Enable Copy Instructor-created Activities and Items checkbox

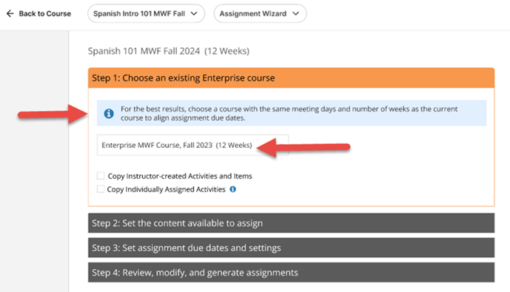pos(101,176)
